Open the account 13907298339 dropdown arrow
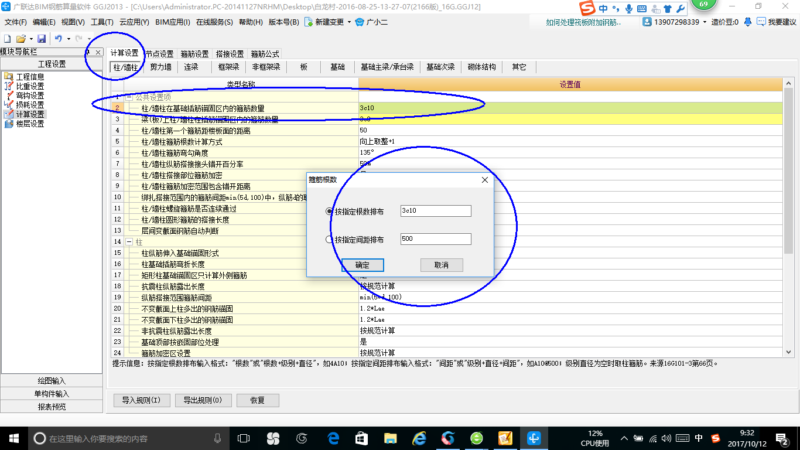Image resolution: width=800 pixels, height=450 pixels. pos(705,22)
